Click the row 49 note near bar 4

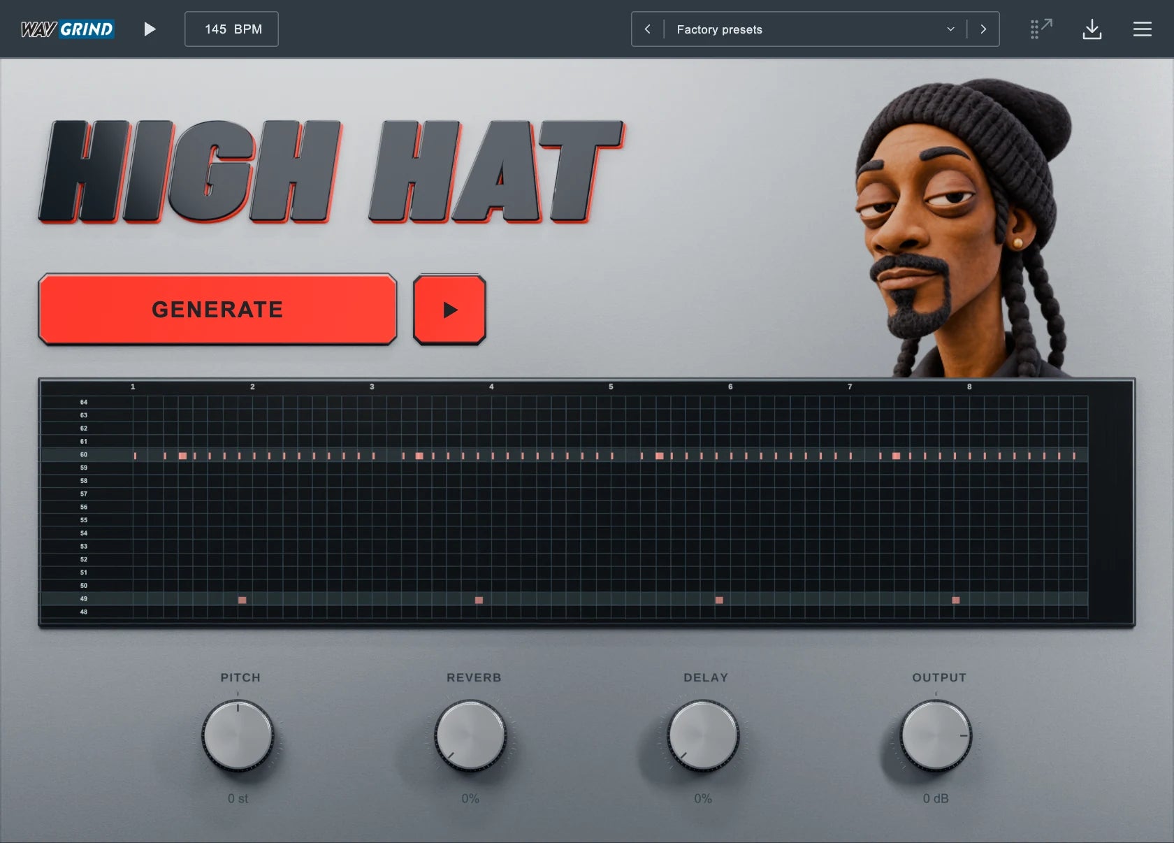[479, 600]
